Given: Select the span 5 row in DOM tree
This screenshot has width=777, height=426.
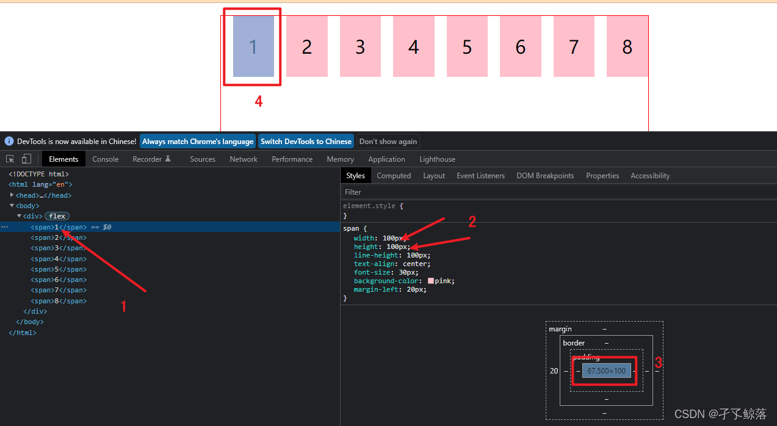Looking at the screenshot, I should tap(170, 269).
